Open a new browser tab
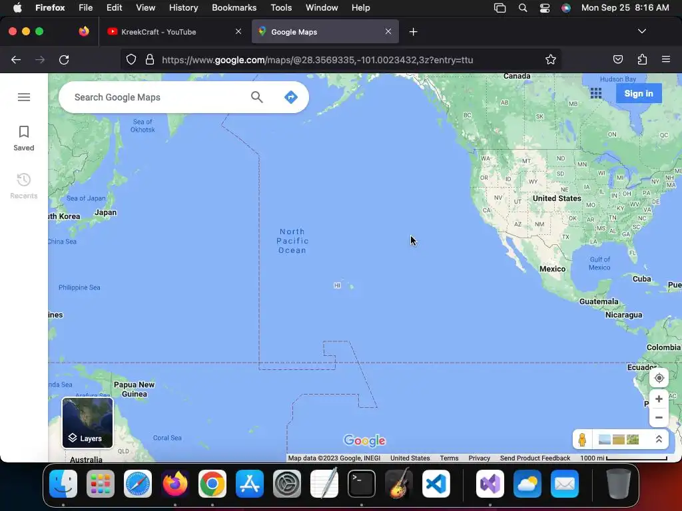The image size is (682, 511). coord(413,32)
